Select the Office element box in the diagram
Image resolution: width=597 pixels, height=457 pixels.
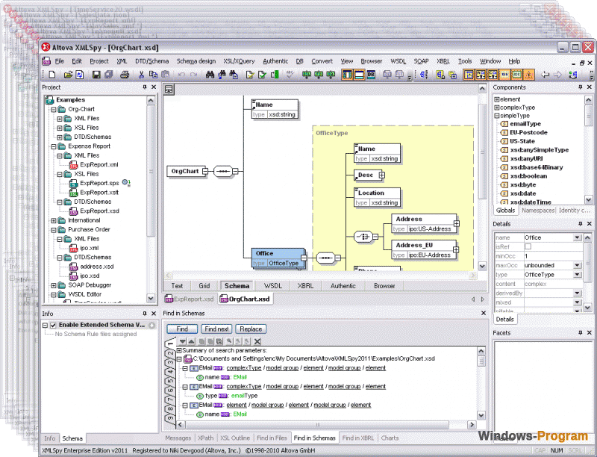pyautogui.click(x=278, y=258)
